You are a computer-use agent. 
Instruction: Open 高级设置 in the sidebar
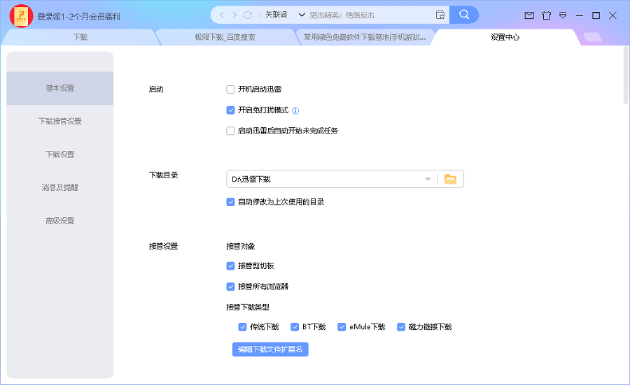(60, 221)
